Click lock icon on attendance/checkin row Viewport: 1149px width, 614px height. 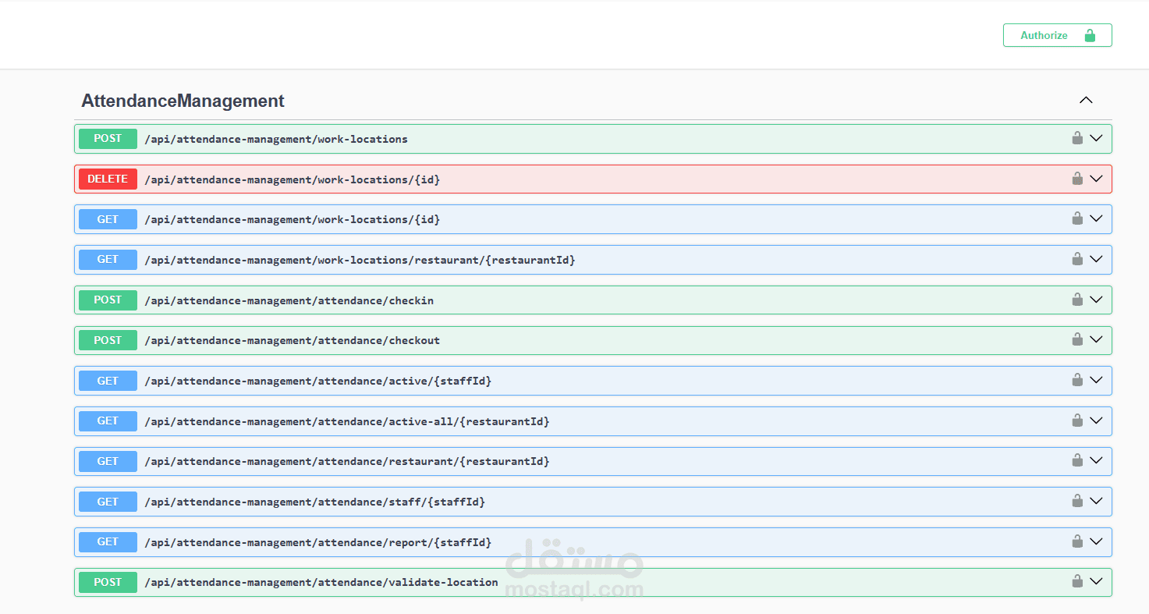coord(1077,300)
